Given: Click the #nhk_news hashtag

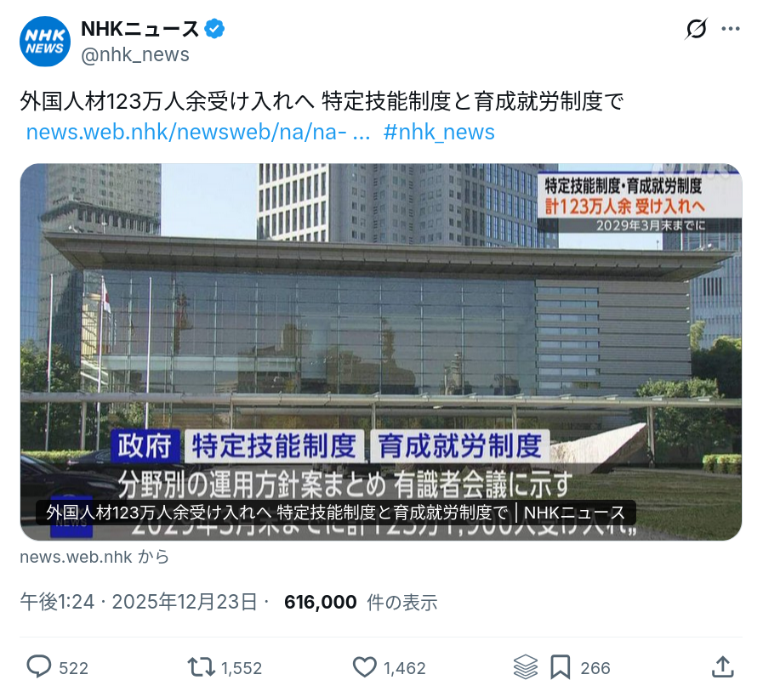Looking at the screenshot, I should point(439,132).
